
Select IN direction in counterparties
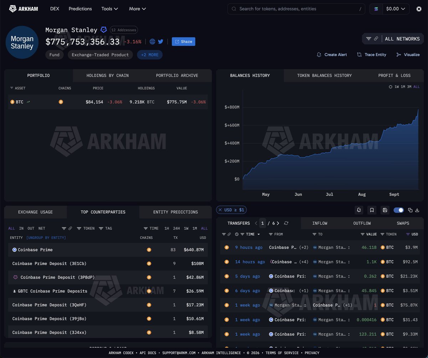21,228
